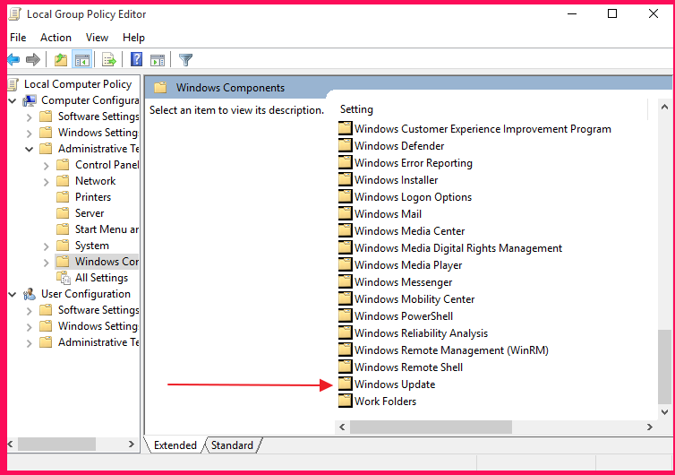This screenshot has width=675, height=475.
Task: Click the Filter funnel toolbar icon
Action: click(185, 60)
